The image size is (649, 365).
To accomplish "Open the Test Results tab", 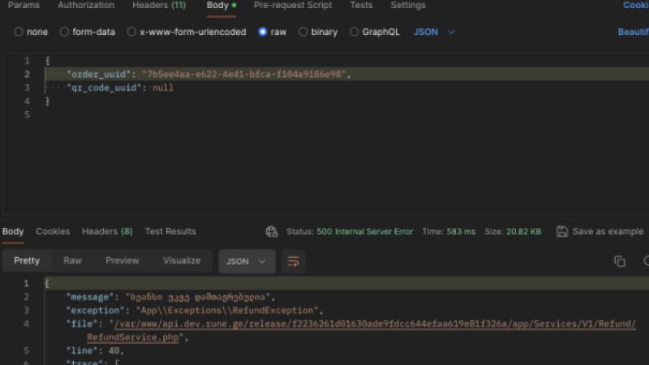I will 170,231.
